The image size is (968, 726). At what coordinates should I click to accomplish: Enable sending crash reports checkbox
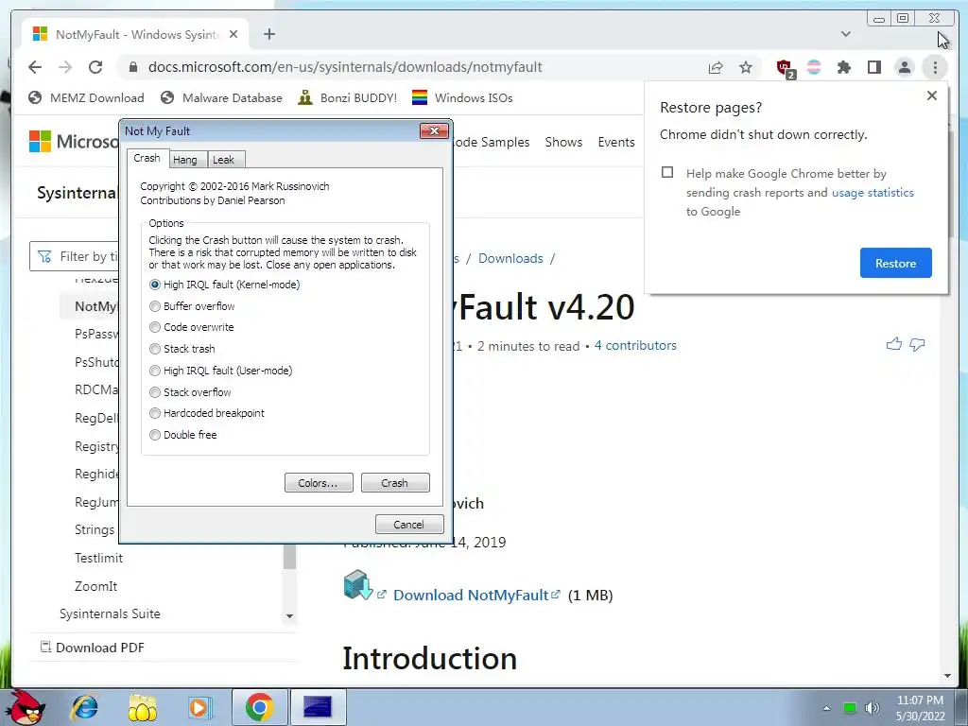tap(667, 172)
